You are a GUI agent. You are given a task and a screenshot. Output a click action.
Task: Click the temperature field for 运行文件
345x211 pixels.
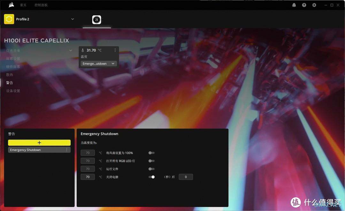[x=88, y=169]
